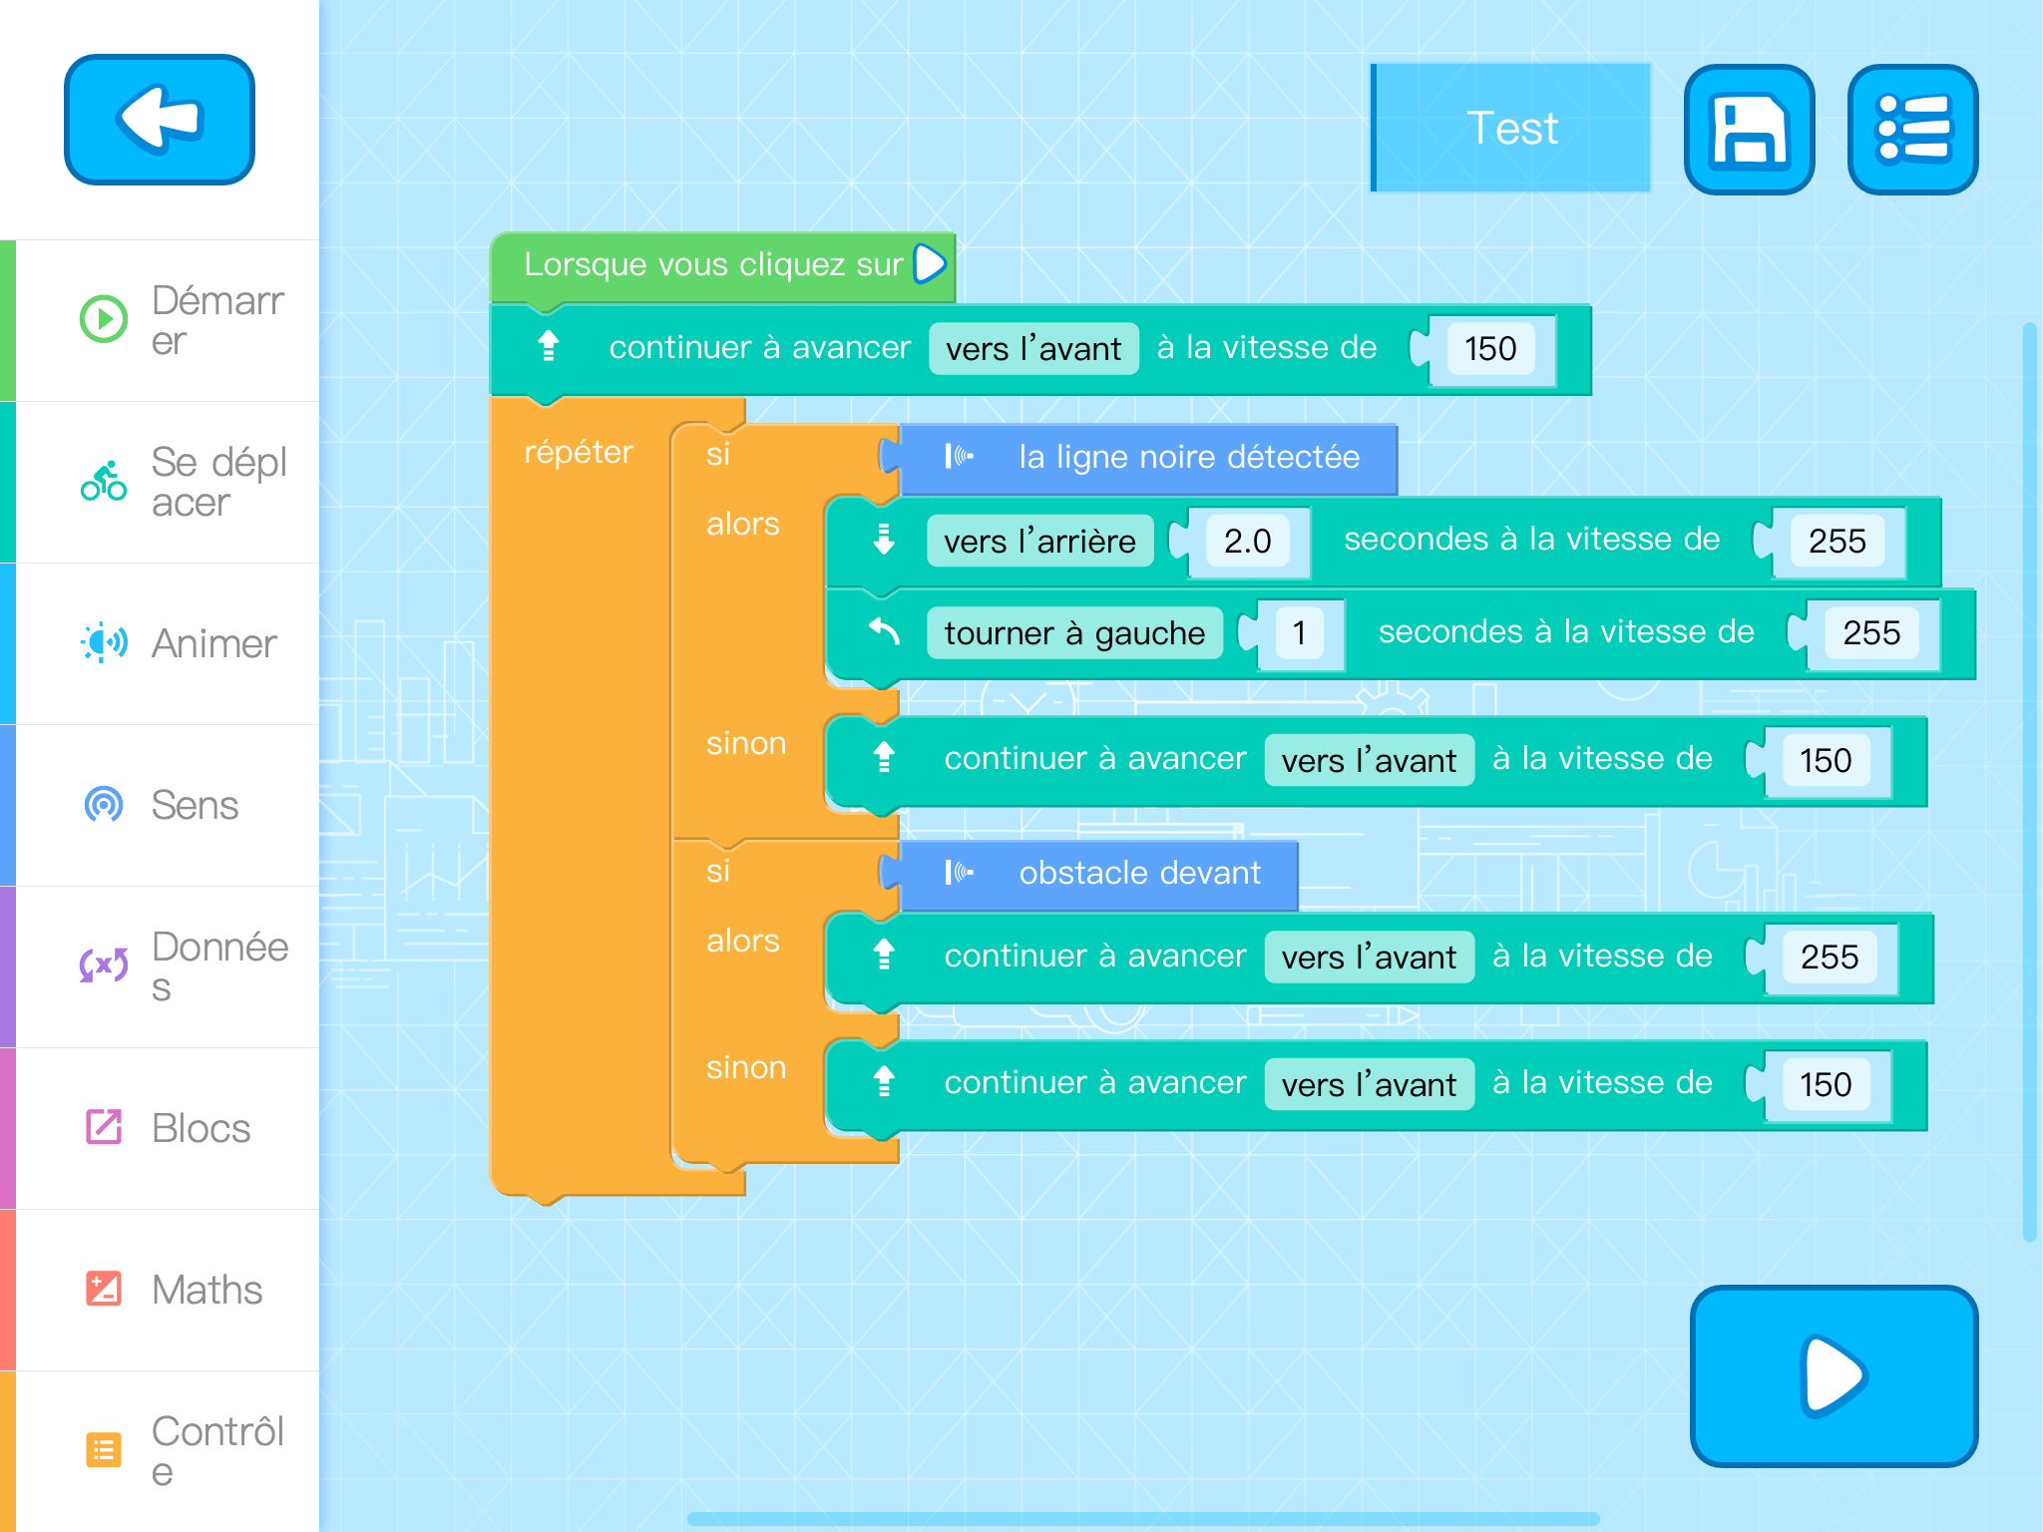2043x1532 pixels.
Task: Click the down arrow icon on arrière block
Action: coord(884,540)
